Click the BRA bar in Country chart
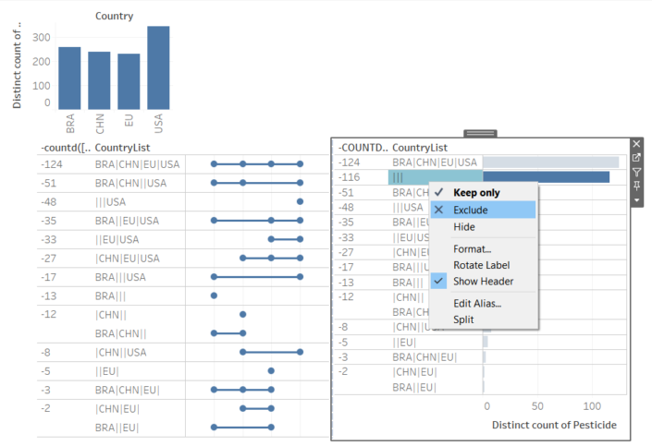 click(69, 79)
